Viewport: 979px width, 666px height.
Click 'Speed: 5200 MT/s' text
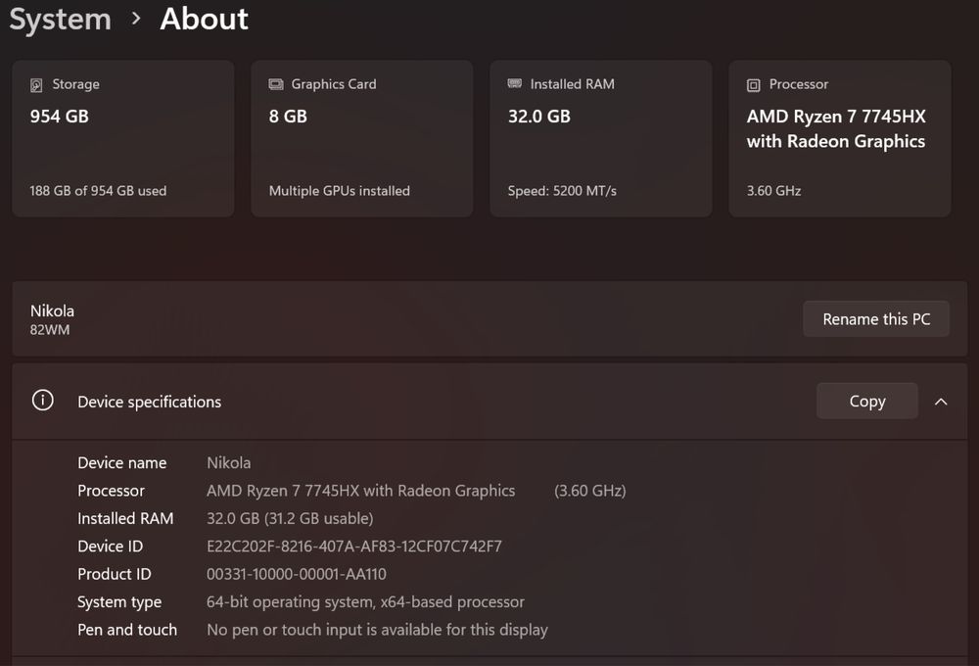coord(562,191)
